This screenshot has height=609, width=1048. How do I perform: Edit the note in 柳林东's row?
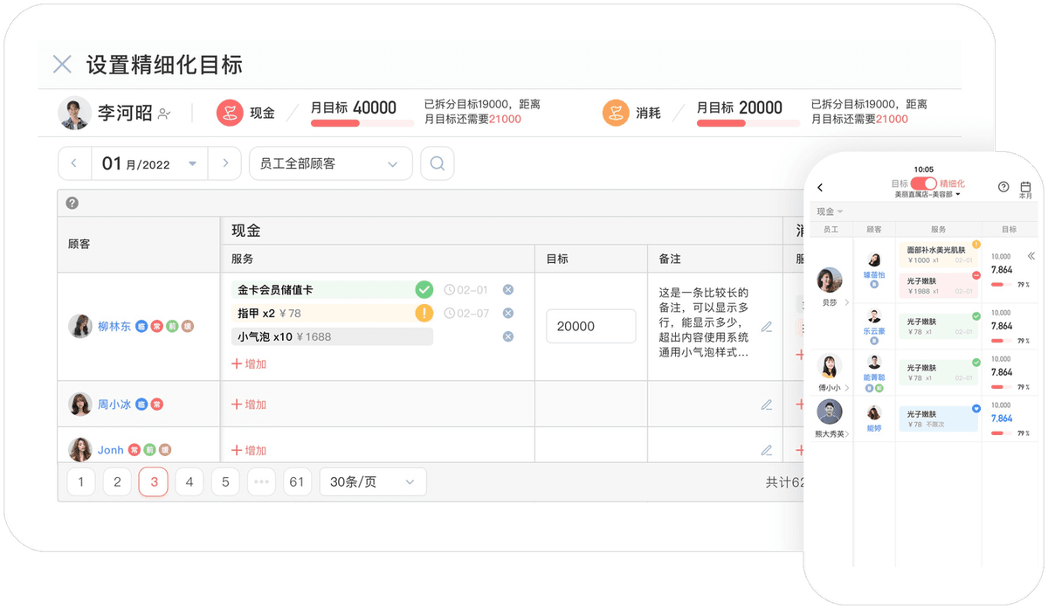(767, 327)
